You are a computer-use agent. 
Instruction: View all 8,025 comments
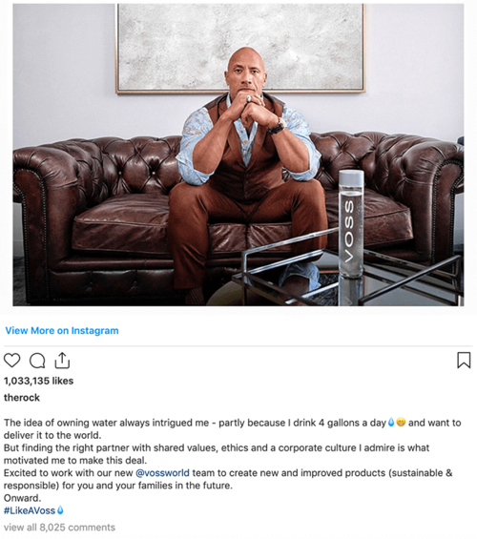click(59, 528)
